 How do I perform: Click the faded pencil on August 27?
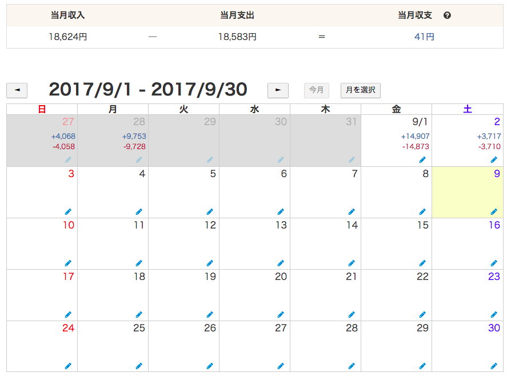[68, 159]
